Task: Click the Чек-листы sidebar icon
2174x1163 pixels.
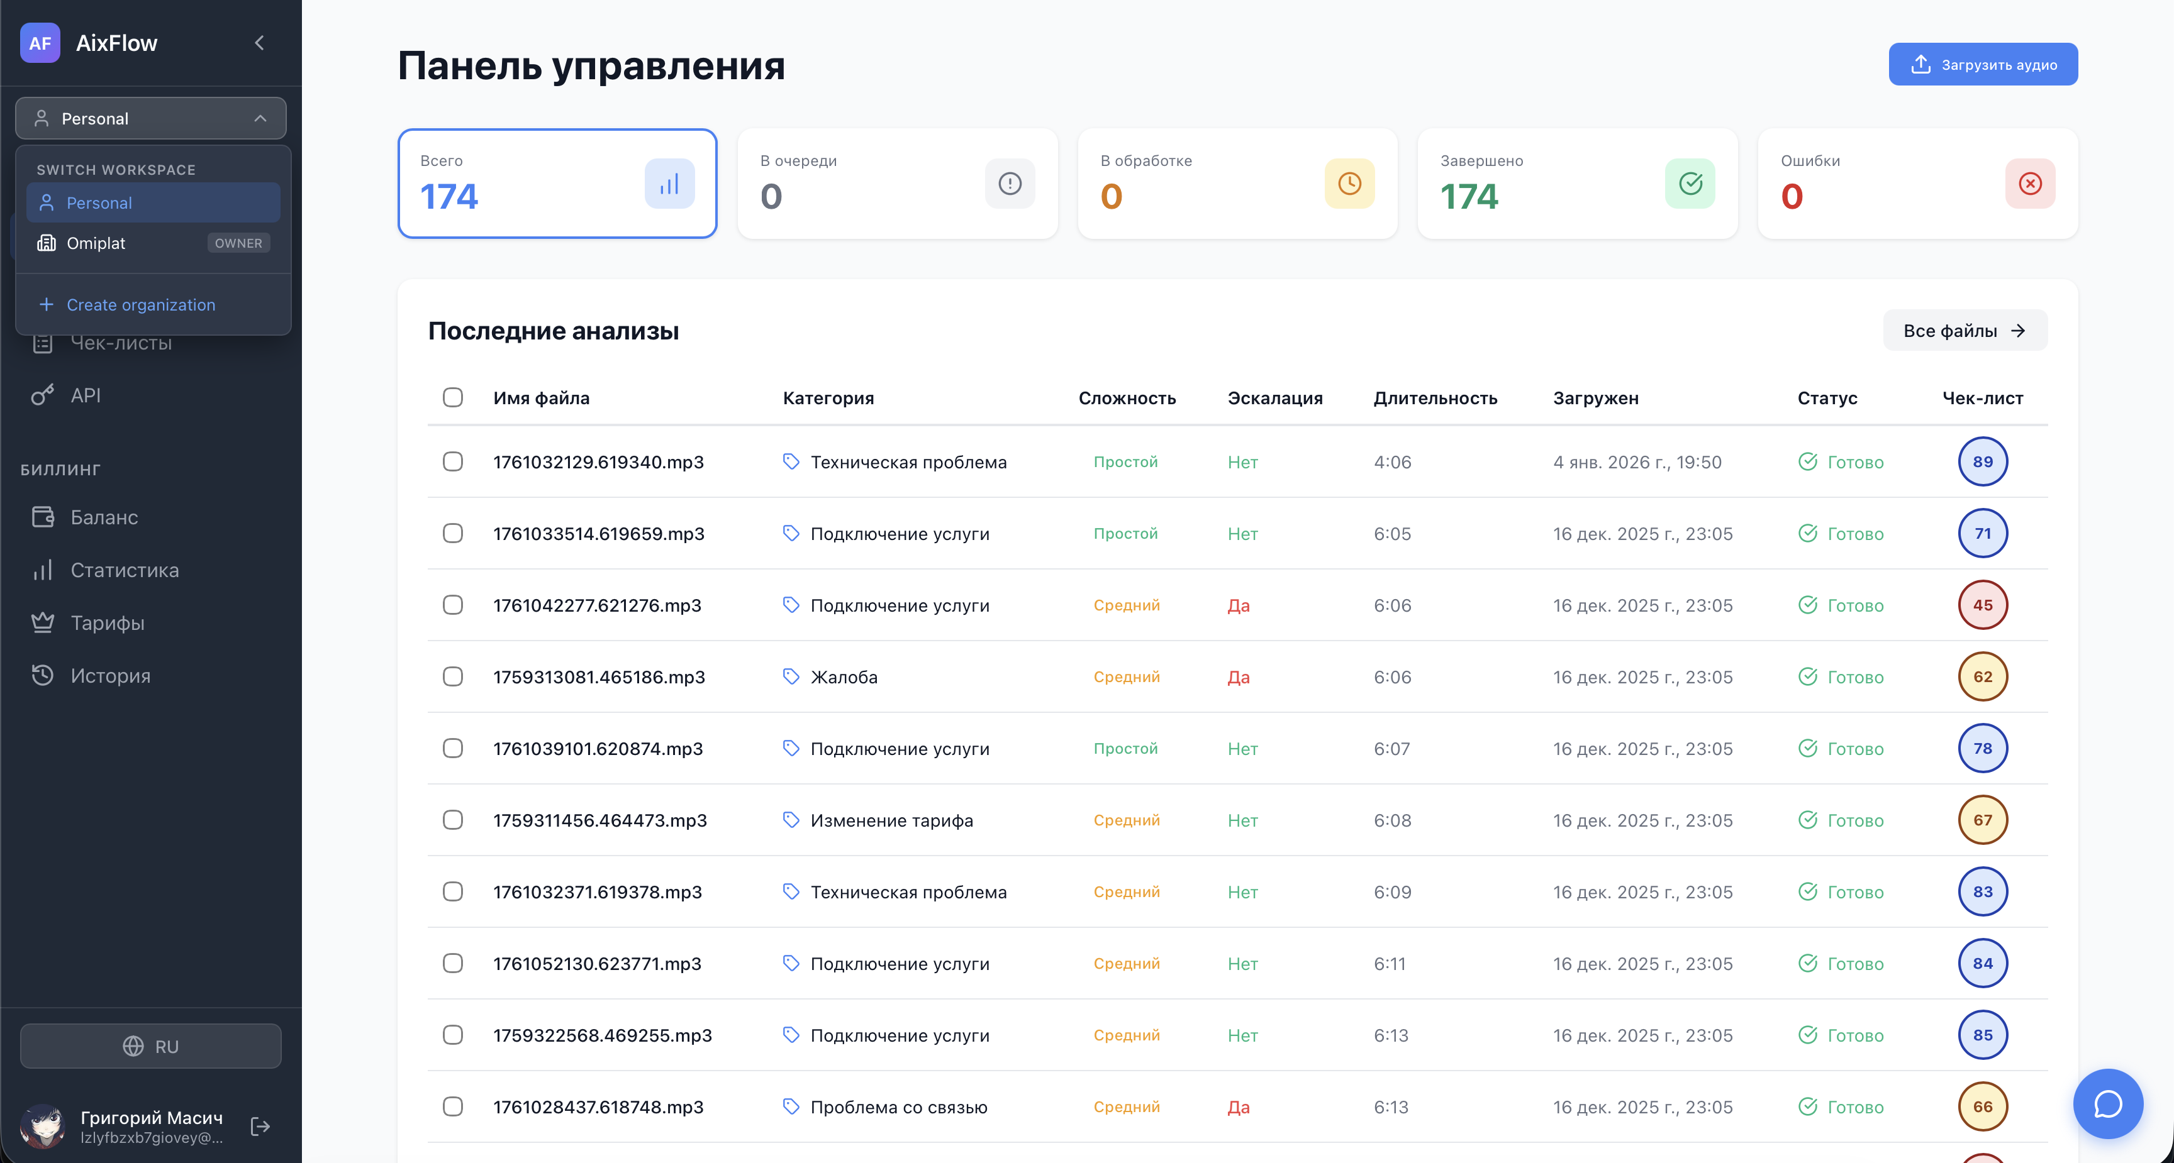Action: click(43, 343)
